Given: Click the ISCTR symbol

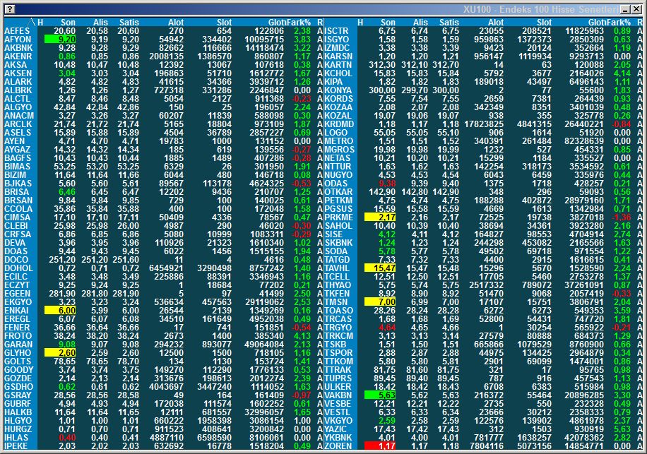Looking at the screenshot, I should (336, 31).
